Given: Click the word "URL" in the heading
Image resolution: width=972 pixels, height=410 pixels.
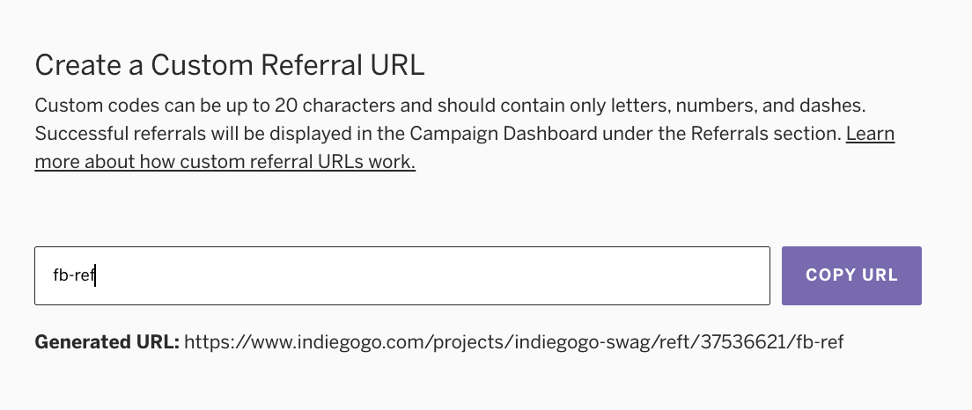Looking at the screenshot, I should (x=397, y=65).
